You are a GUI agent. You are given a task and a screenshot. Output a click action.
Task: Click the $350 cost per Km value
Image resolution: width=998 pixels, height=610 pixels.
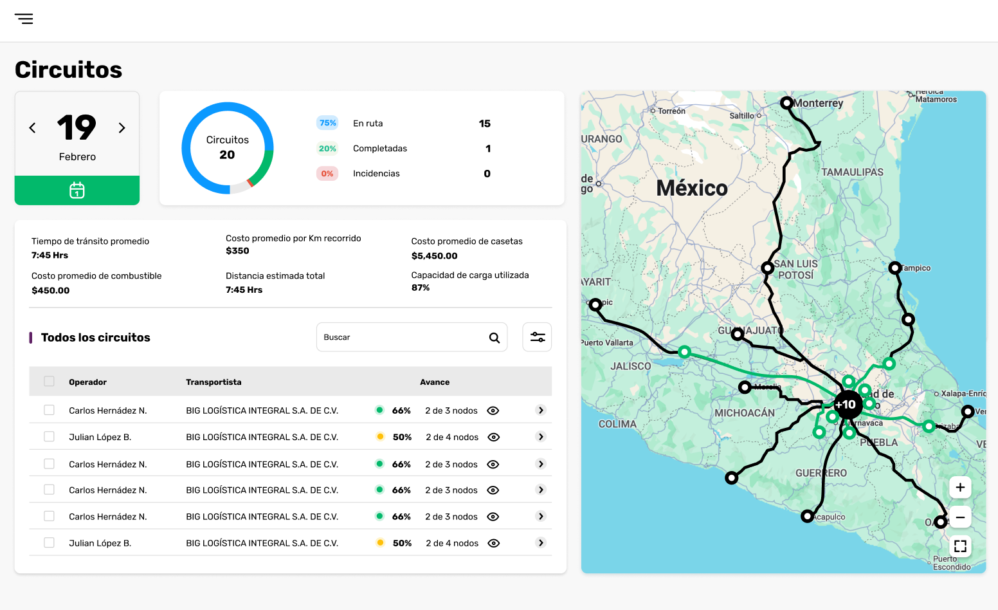[x=237, y=251]
